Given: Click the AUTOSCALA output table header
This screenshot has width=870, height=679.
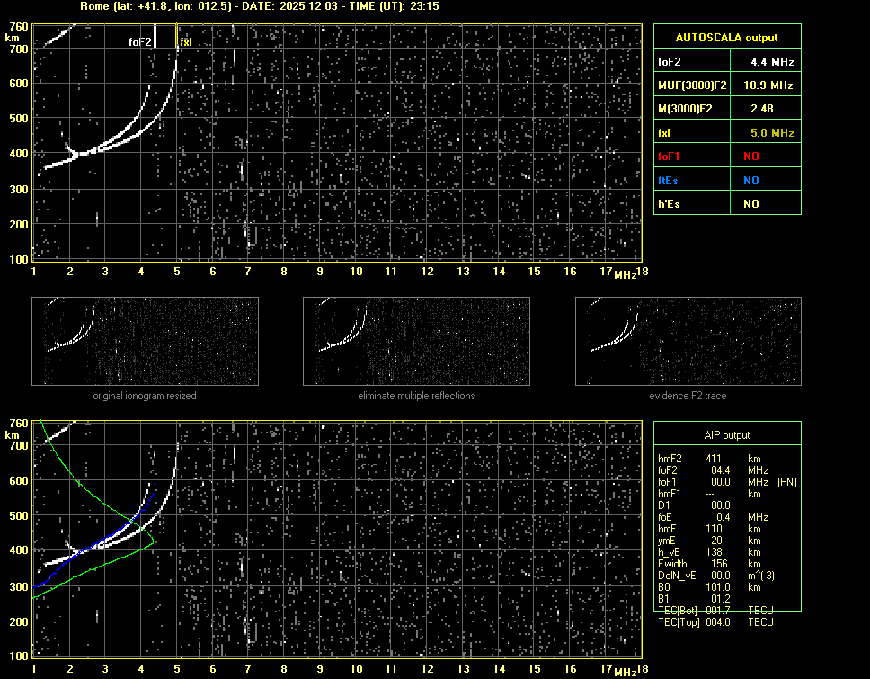Looking at the screenshot, I should 726,38.
